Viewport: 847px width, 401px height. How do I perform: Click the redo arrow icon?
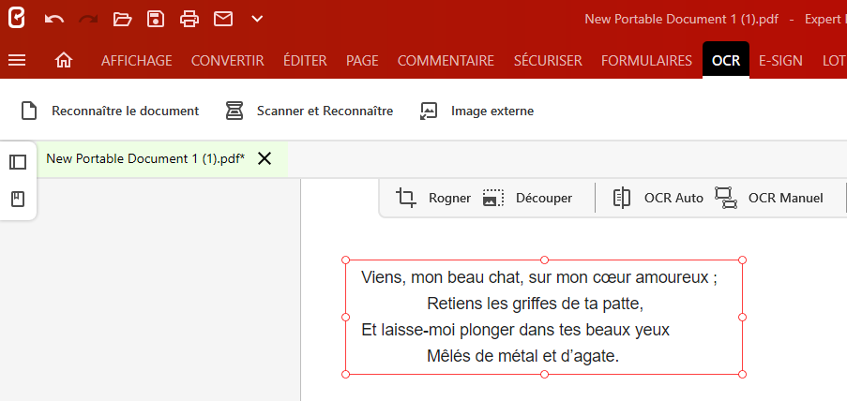[x=88, y=20]
